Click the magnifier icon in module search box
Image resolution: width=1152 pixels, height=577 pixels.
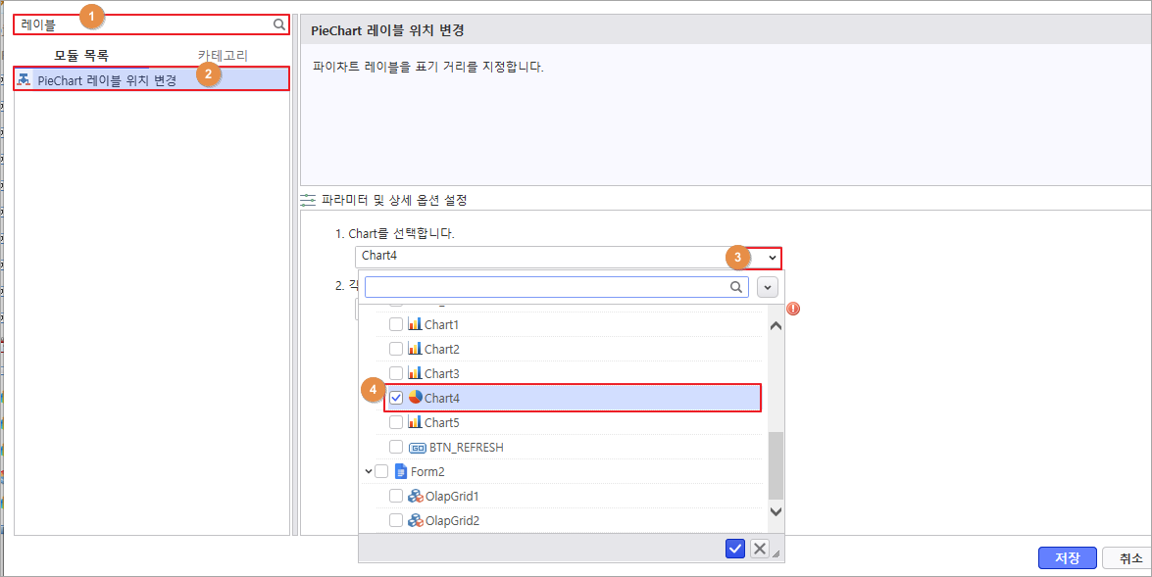[279, 24]
